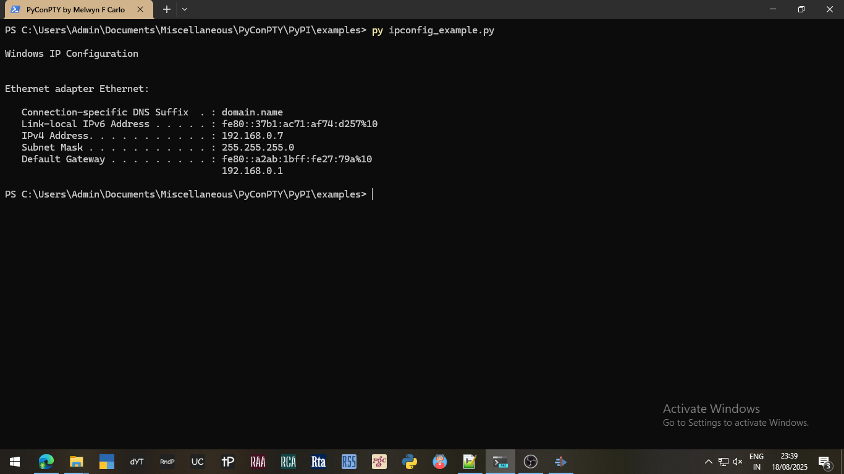Viewport: 844px width, 474px height.
Task: Open the pink cursive-logo taskbar app
Action: click(x=379, y=462)
